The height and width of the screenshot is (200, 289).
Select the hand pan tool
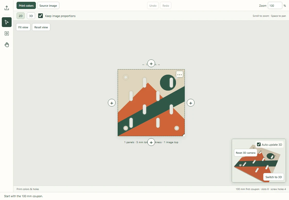tap(7, 45)
